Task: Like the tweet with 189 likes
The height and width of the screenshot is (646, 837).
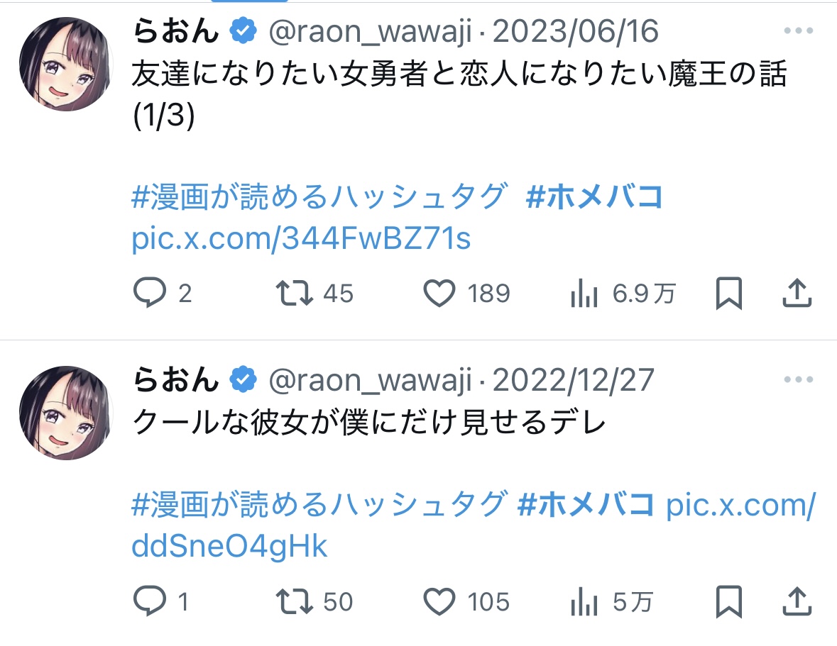Action: tap(439, 293)
